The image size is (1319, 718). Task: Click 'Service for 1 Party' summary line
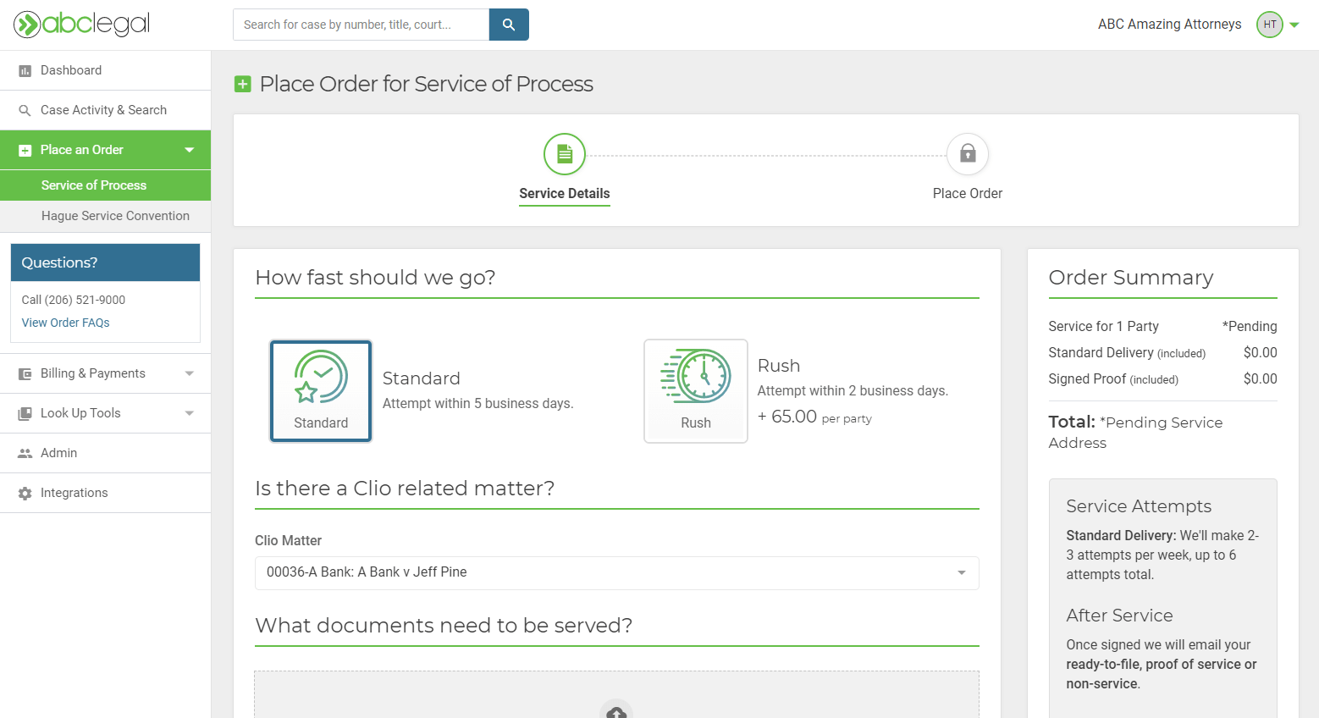1104,327
